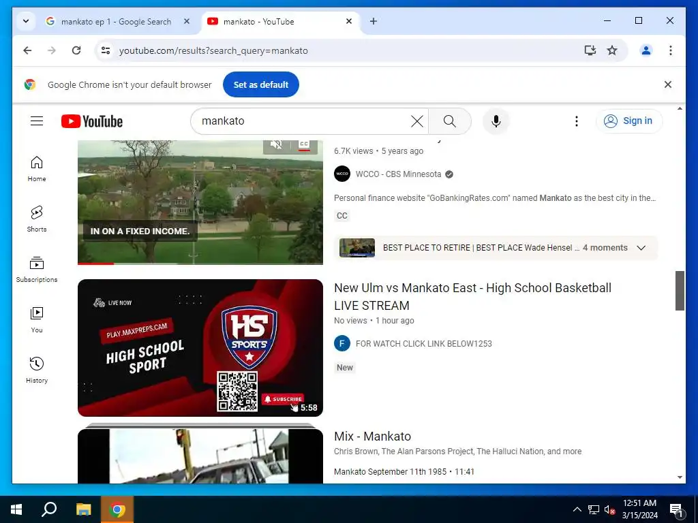Viewport: 698px width, 523px height.
Task: Open the muted volume tray icon
Action: (x=610, y=509)
